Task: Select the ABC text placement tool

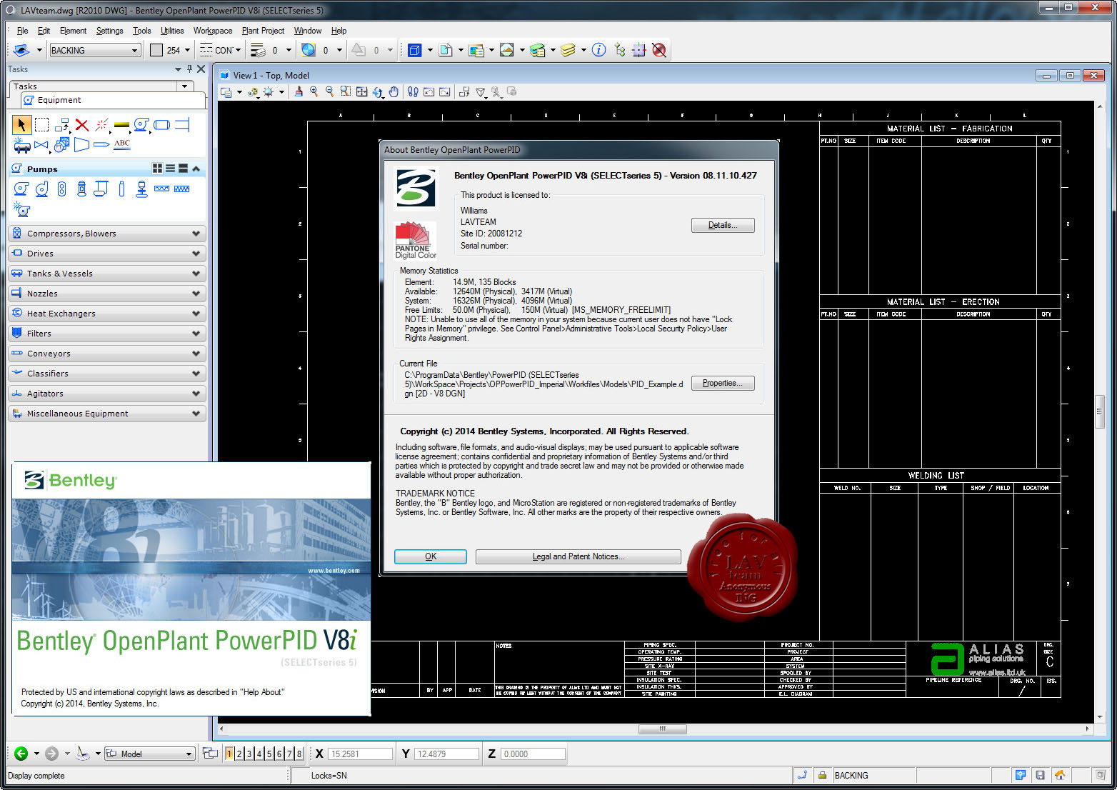Action: (x=122, y=144)
